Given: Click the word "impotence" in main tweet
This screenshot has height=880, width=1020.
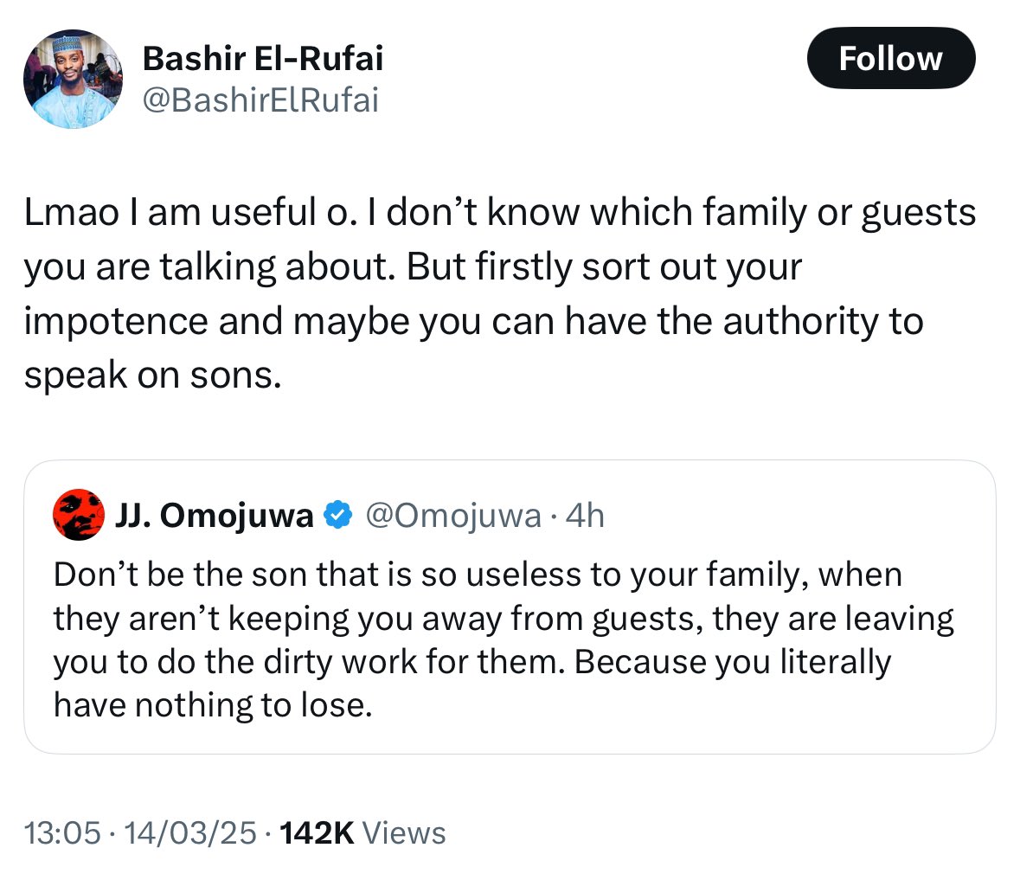Looking at the screenshot, I should pos(116,322).
